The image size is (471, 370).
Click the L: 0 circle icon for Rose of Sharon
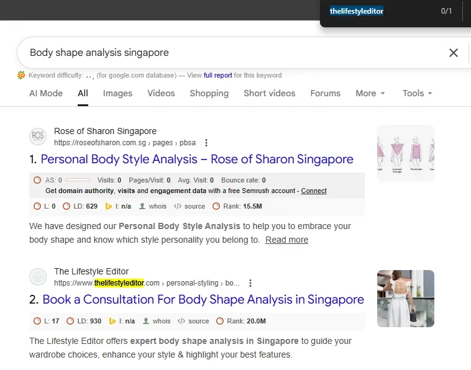(x=37, y=207)
